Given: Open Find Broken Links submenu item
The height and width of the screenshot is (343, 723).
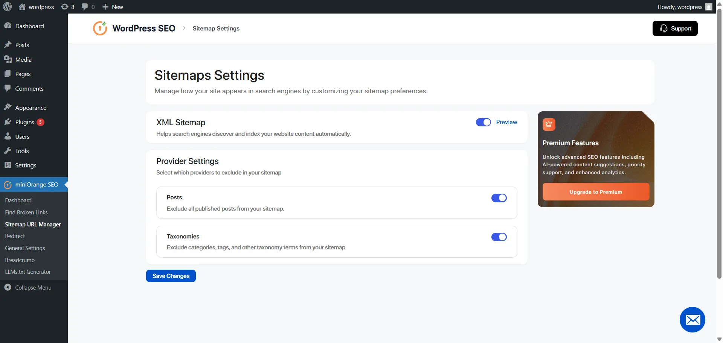Looking at the screenshot, I should coord(26,212).
